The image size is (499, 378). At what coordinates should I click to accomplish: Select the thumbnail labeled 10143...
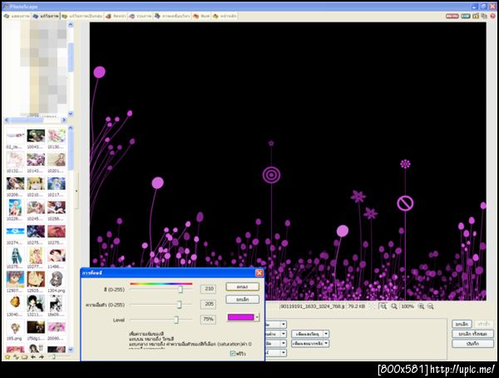coord(36,162)
